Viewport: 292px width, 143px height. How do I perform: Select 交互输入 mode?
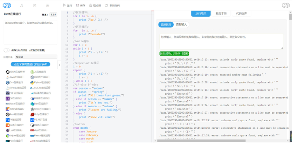[181, 24]
